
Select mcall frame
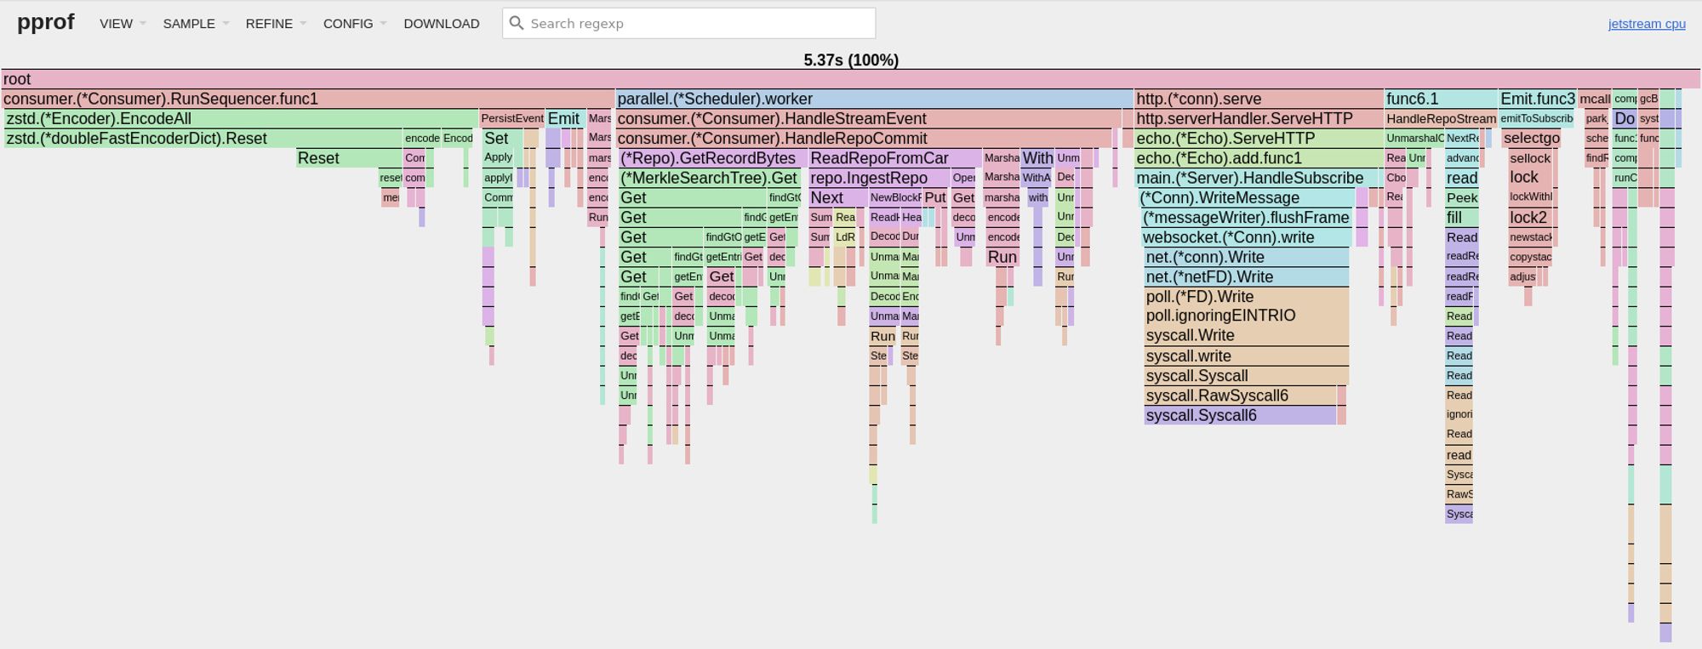(x=1595, y=99)
